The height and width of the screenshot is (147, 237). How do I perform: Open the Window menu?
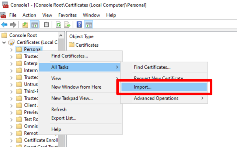(x=91, y=15)
